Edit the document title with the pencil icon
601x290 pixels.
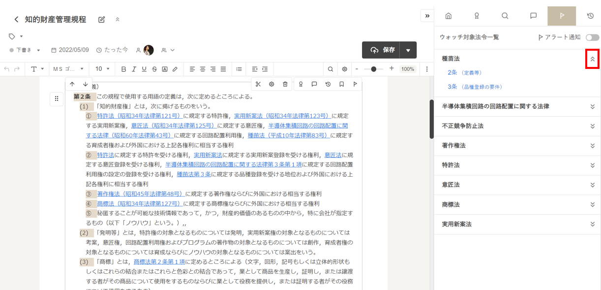(x=102, y=20)
